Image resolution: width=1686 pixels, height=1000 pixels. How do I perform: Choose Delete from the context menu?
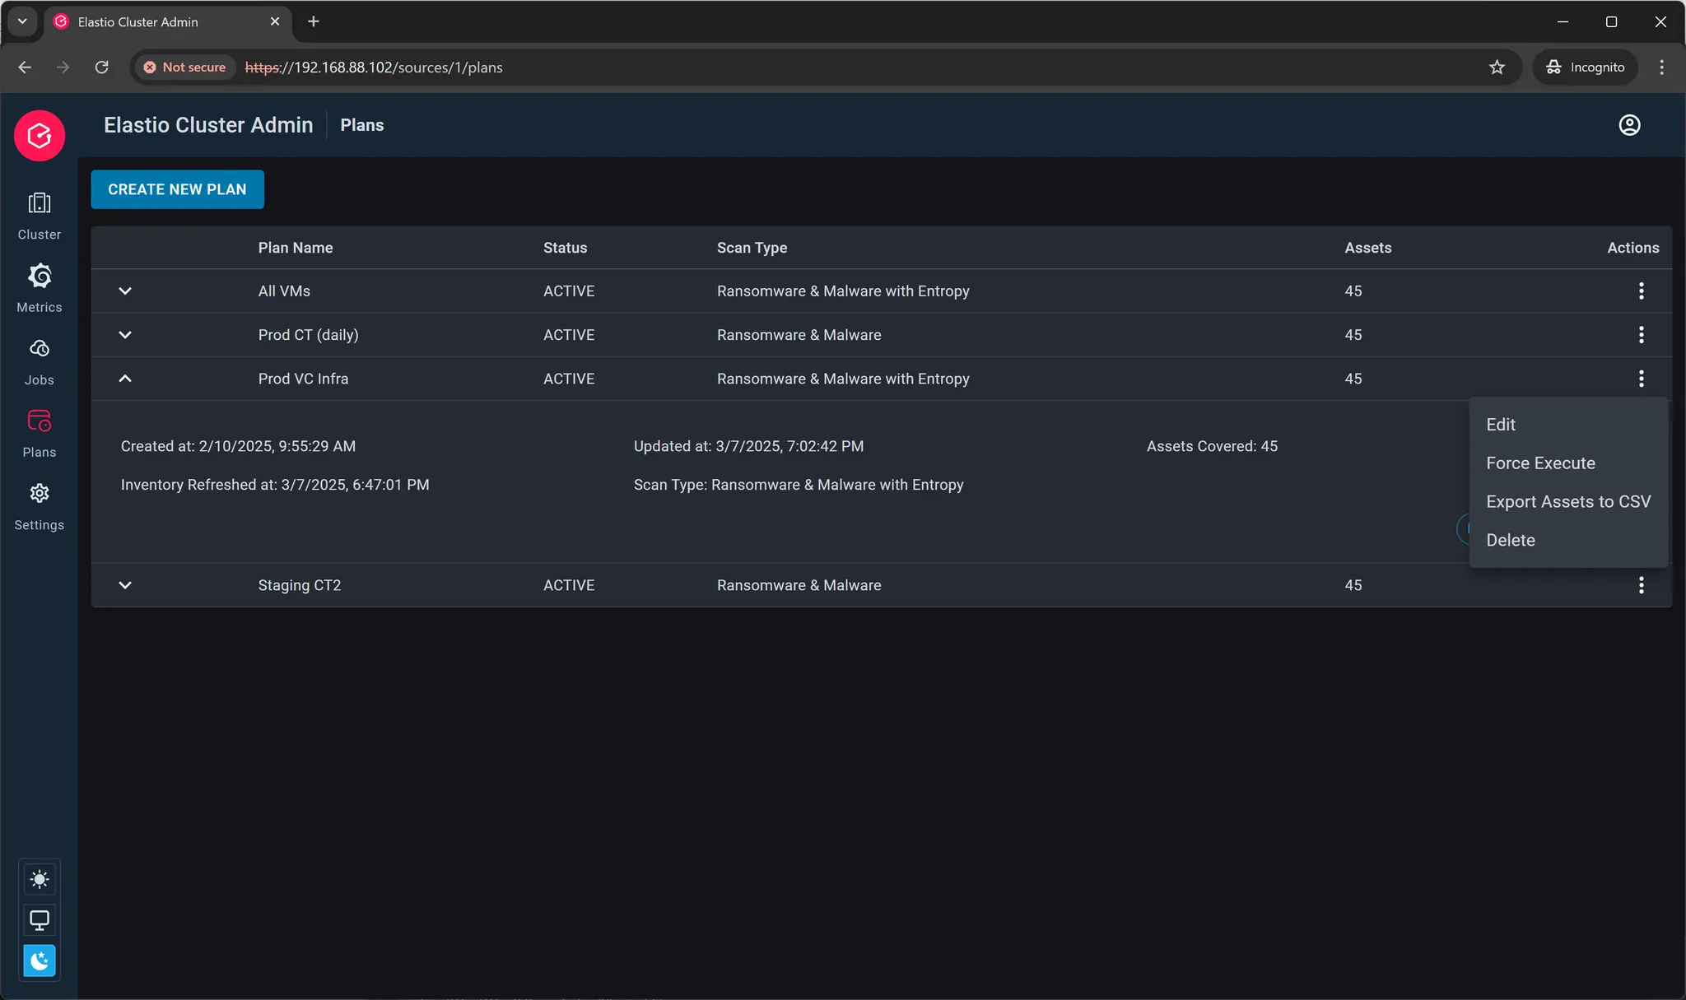[x=1568, y=541]
